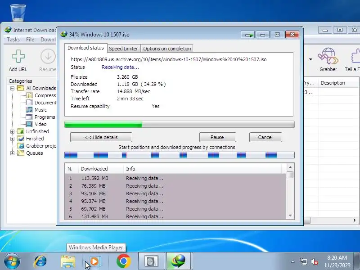Select connection row with 76.389 MB
This screenshot has width=360, height=270.
[175, 186]
